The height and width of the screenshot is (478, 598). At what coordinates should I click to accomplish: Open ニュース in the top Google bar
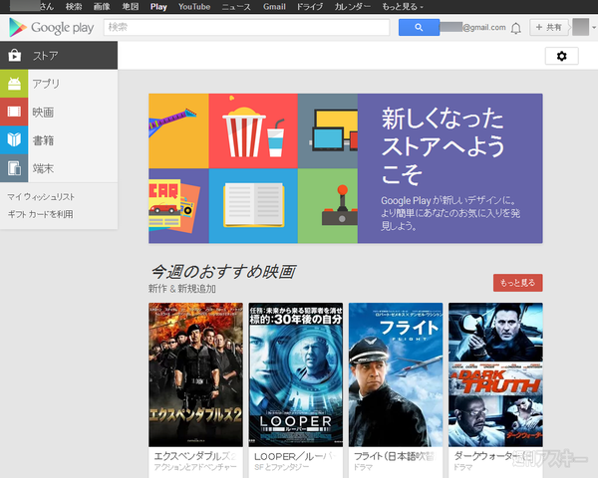pyautogui.click(x=236, y=7)
